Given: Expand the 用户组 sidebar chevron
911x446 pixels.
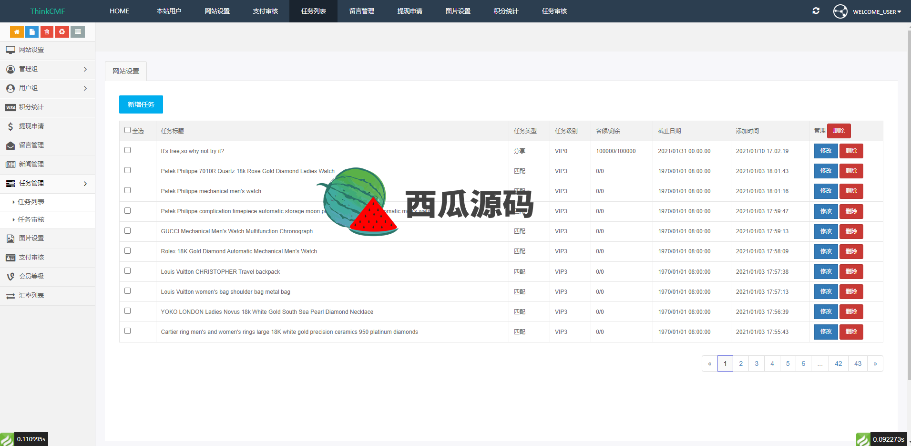Looking at the screenshot, I should point(85,88).
